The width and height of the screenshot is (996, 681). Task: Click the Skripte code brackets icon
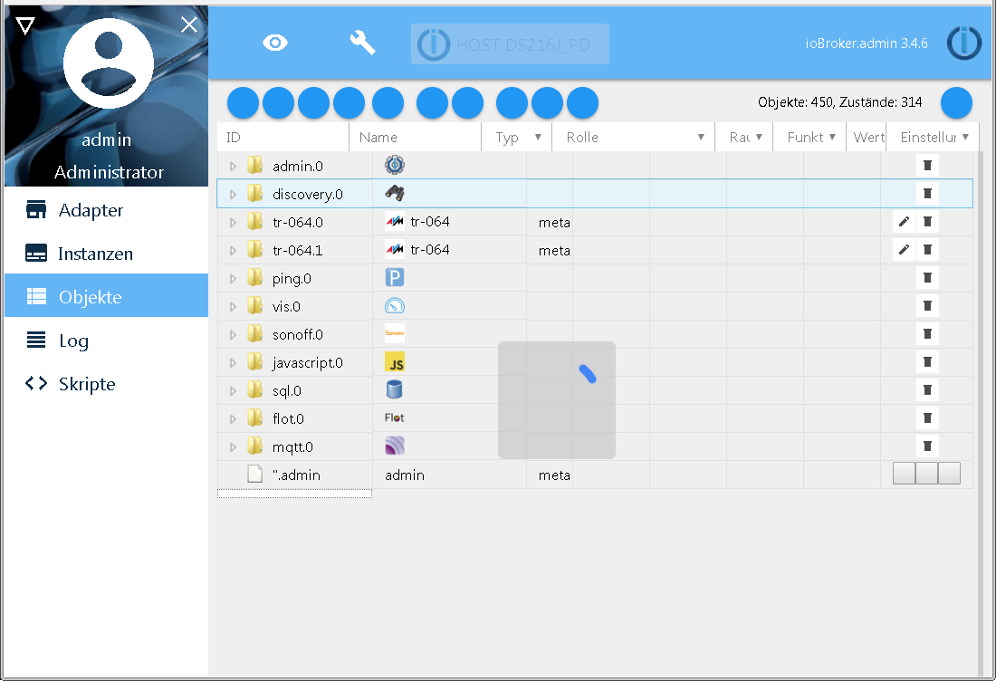pos(36,384)
